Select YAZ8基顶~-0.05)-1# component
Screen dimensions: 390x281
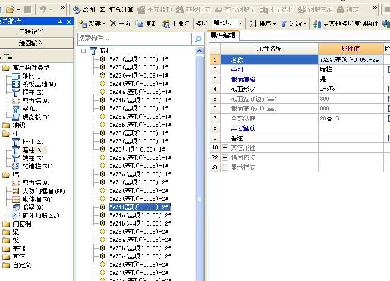137,149
